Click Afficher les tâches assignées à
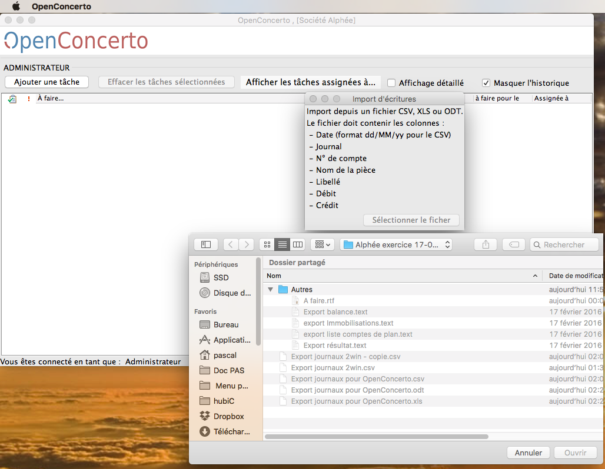Viewport: 605px width, 469px height. point(311,82)
